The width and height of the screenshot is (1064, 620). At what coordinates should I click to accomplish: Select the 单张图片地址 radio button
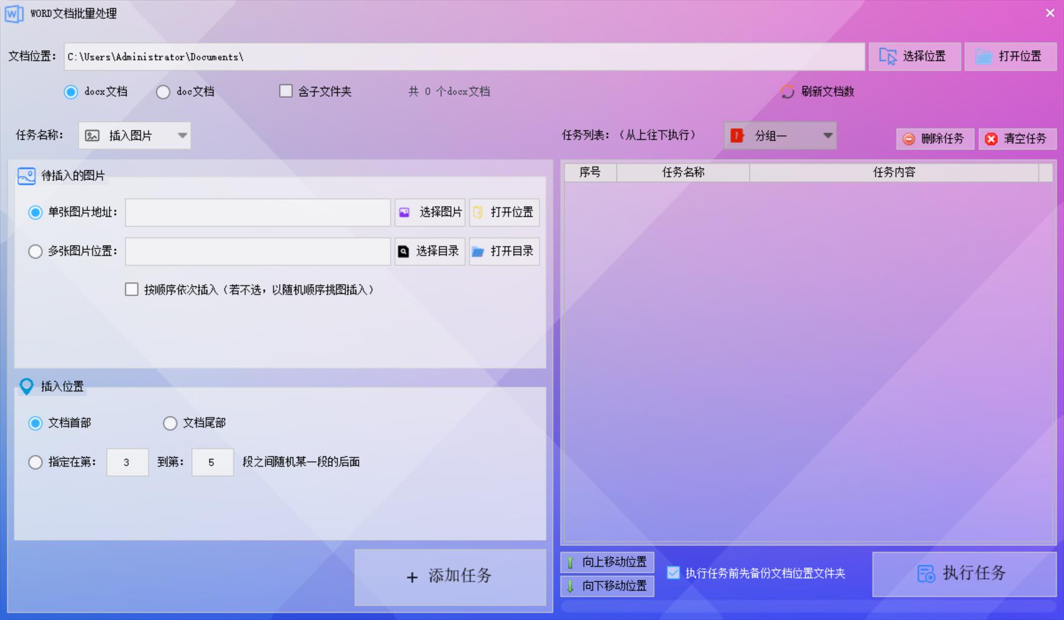click(35, 213)
